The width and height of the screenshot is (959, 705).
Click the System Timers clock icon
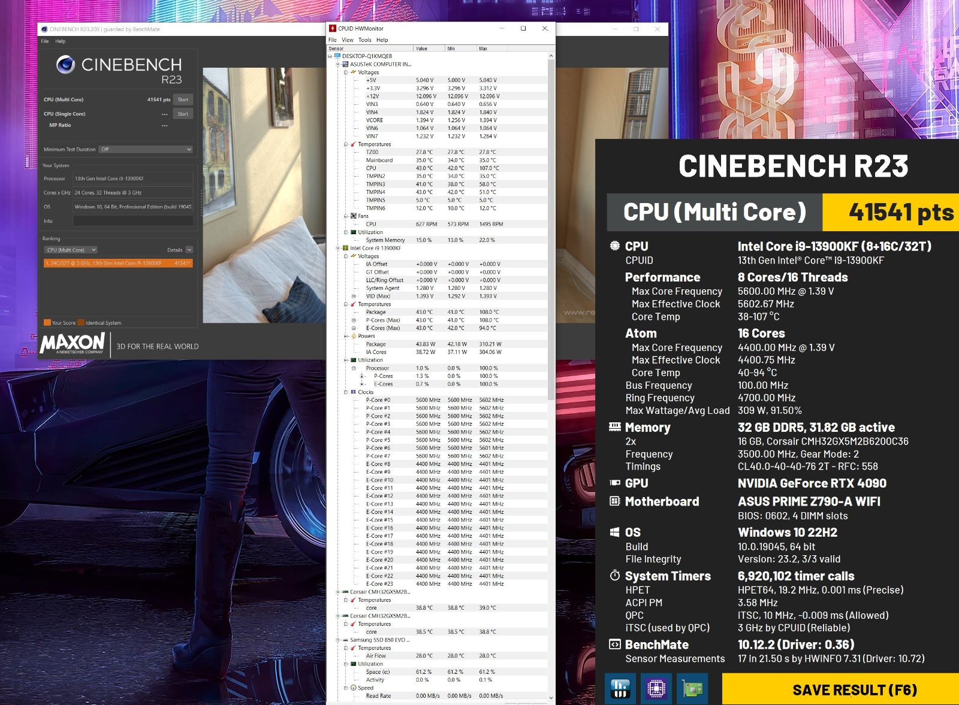pyautogui.click(x=614, y=576)
